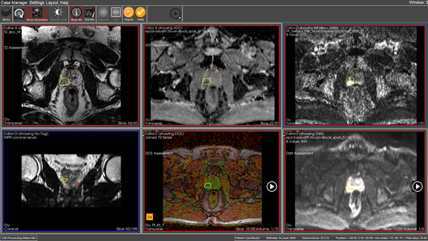Click the reset rotation arrow icon
The width and height of the screenshot is (428, 241).
coord(19,14)
